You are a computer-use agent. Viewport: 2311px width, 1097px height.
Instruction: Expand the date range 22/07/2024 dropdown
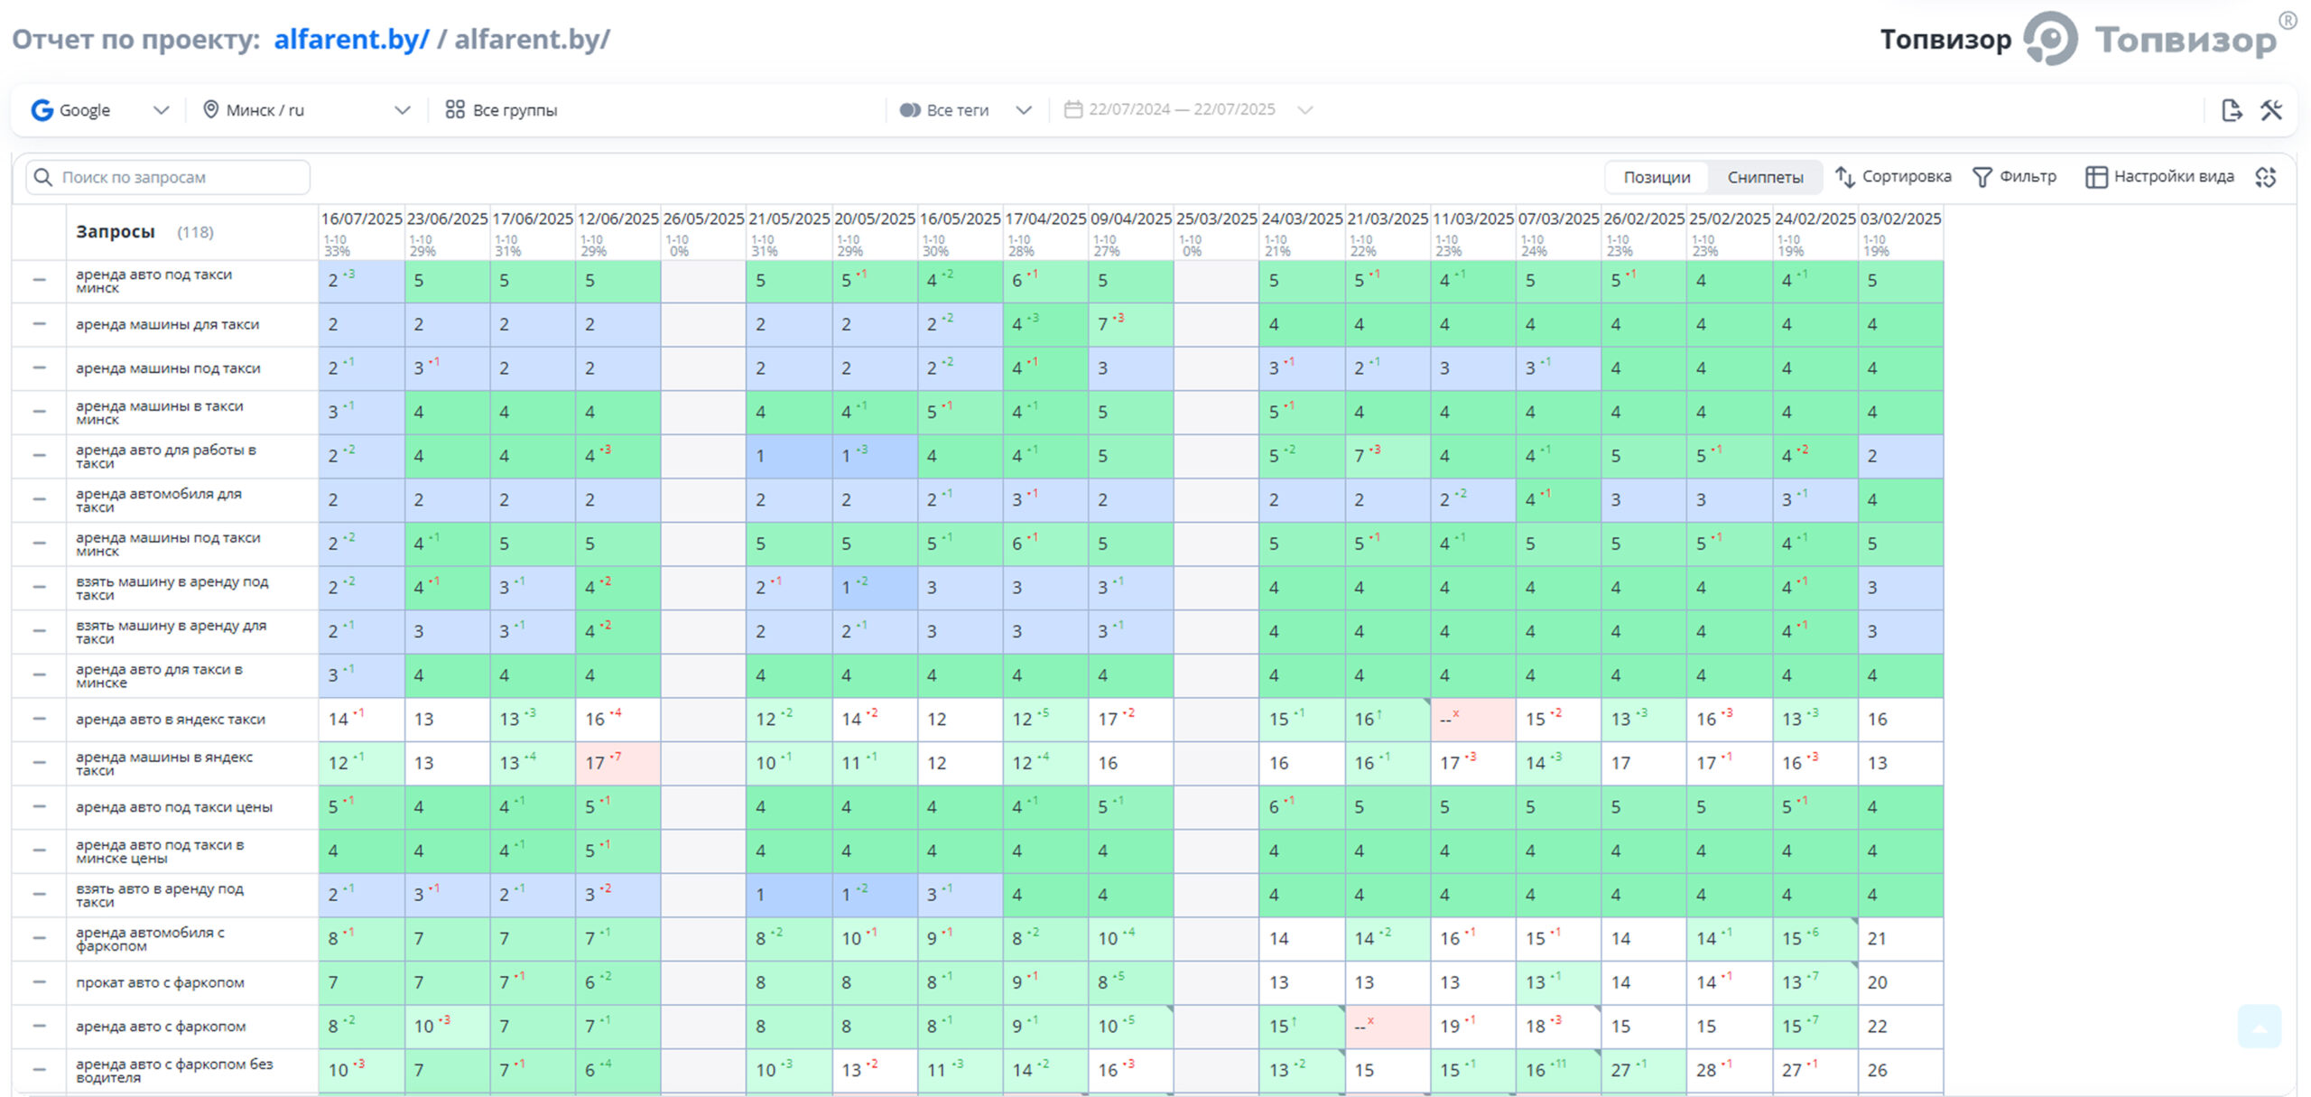point(1304,110)
